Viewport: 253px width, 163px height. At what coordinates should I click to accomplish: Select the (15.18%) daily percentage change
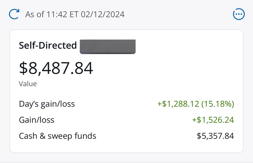(218, 104)
